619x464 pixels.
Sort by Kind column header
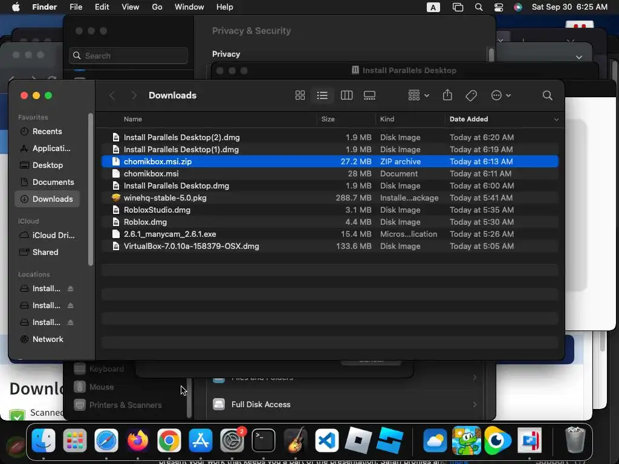click(x=387, y=119)
